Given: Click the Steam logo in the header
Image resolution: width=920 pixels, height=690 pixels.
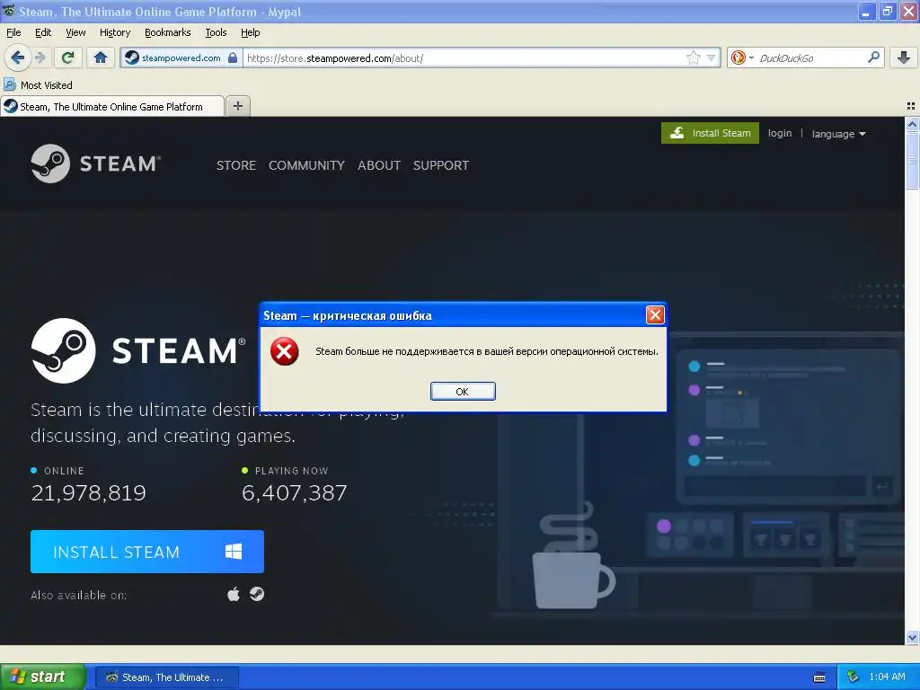Looking at the screenshot, I should click(x=95, y=164).
